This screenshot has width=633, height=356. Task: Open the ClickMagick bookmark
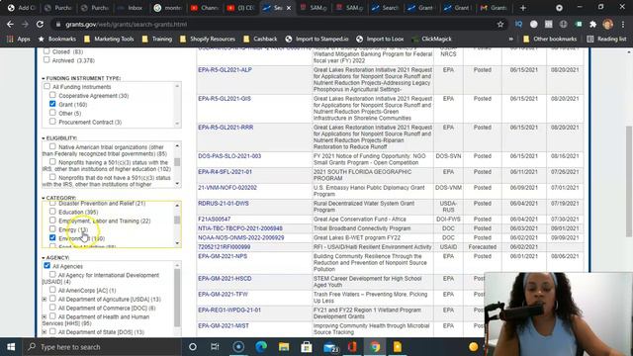point(431,39)
